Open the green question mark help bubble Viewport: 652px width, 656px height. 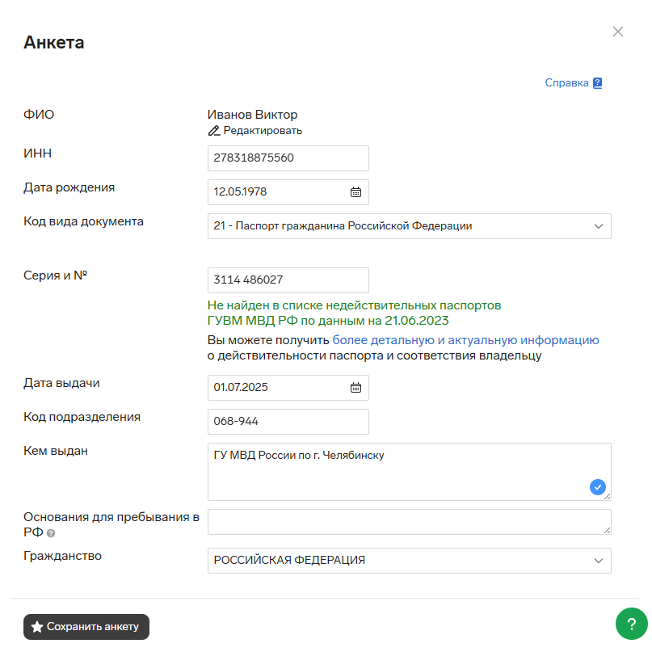click(632, 624)
